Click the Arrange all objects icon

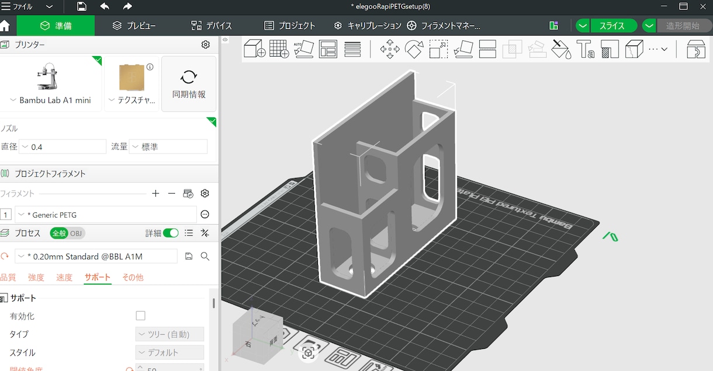pos(328,49)
